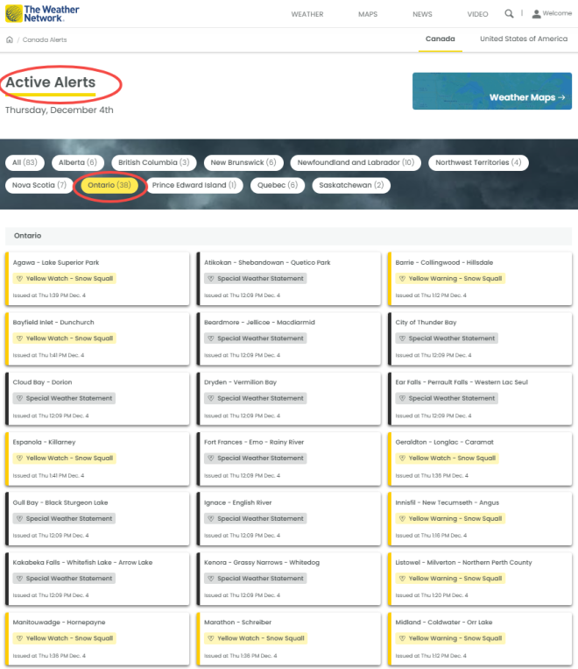Click shield icon on Dryden special statement
Viewport: 578px width, 669px height.
210,398
